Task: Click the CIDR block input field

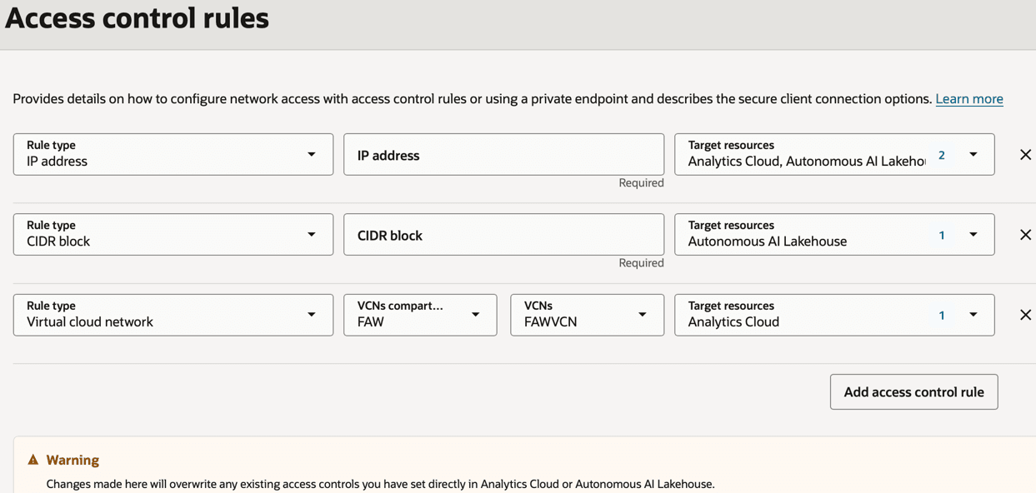Action: (504, 234)
